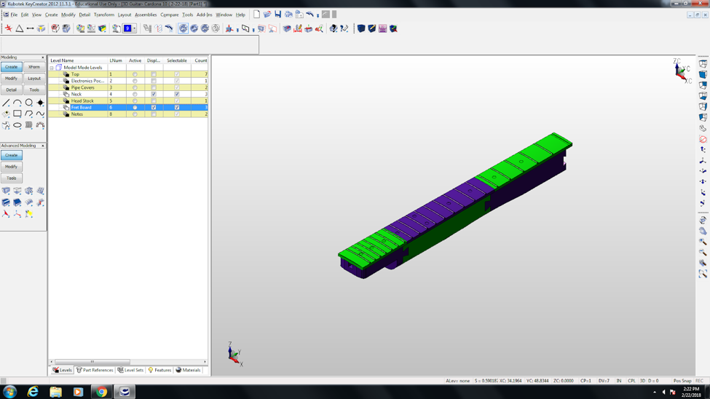Set Notes level as Active radio
710x399 pixels.
click(135, 114)
